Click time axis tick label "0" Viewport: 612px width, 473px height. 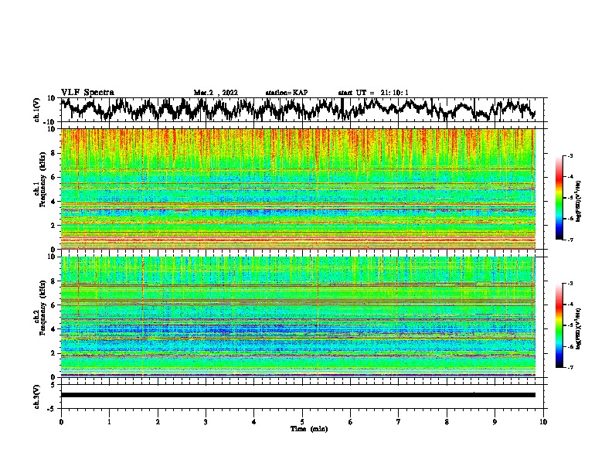point(61,422)
